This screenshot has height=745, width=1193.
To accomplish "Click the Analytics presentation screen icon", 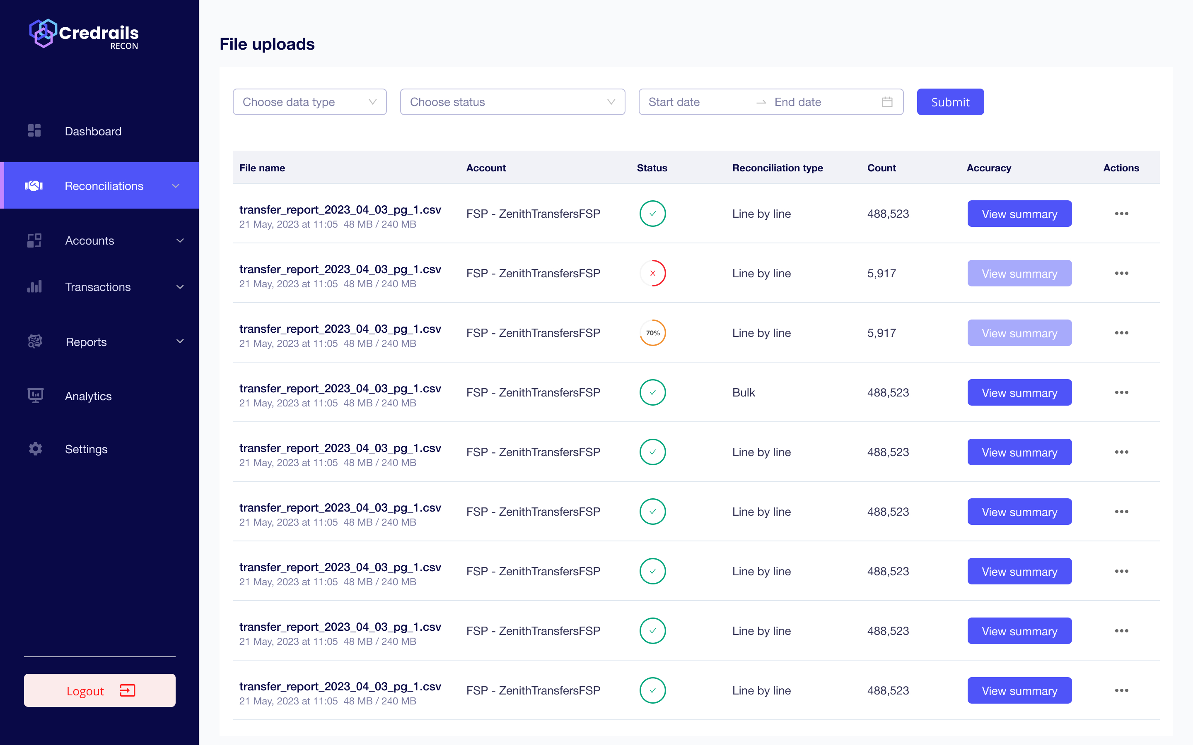I will click(36, 396).
